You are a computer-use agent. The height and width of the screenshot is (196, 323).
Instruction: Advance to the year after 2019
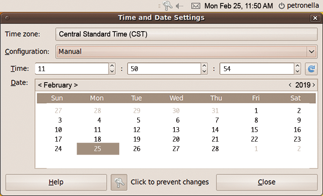click(x=314, y=85)
